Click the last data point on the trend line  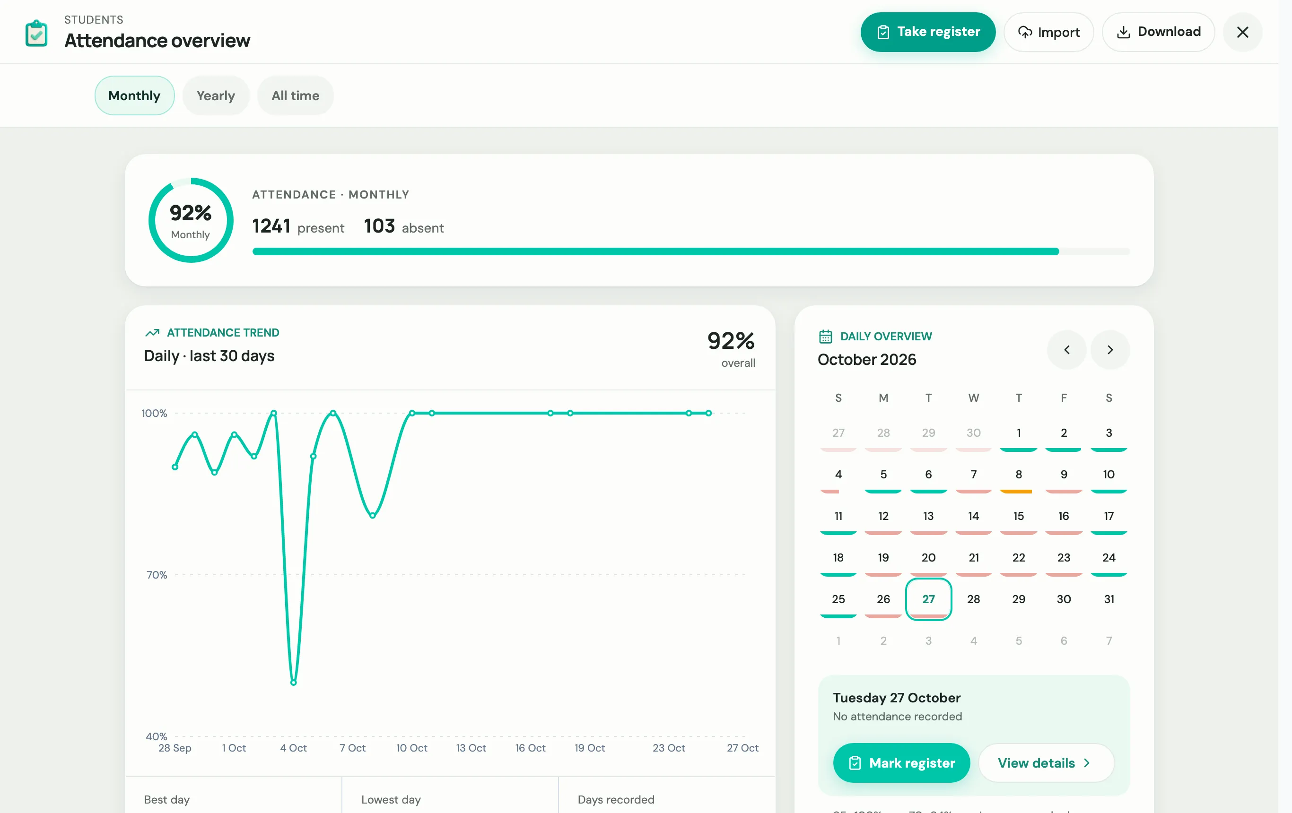point(708,413)
